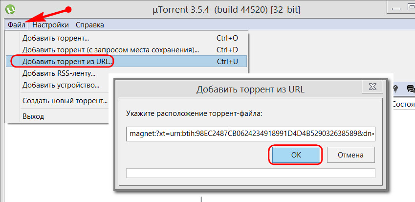Choose 'Создать новый торрент...' option

[65, 101]
